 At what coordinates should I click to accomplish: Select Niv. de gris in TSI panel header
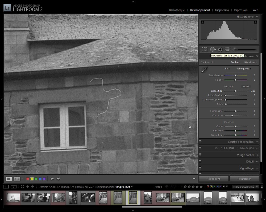pyautogui.click(x=247, y=148)
